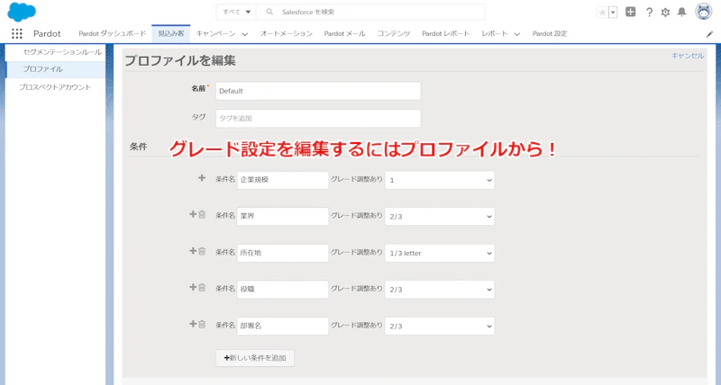Open grade adjustment dropdown for 業界

point(440,217)
